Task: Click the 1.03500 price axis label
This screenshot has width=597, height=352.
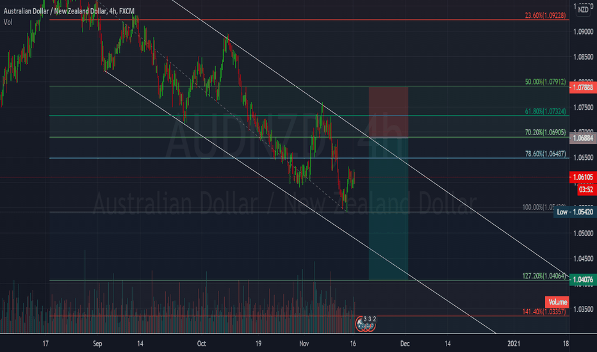Action: 583,309
